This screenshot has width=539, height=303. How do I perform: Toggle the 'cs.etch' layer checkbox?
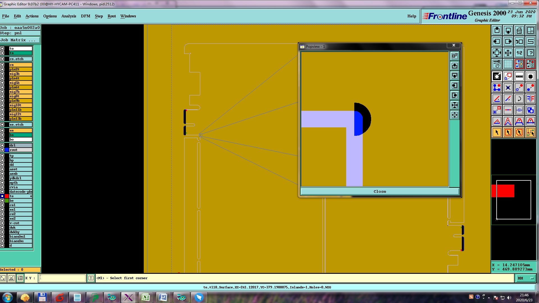coord(2,59)
